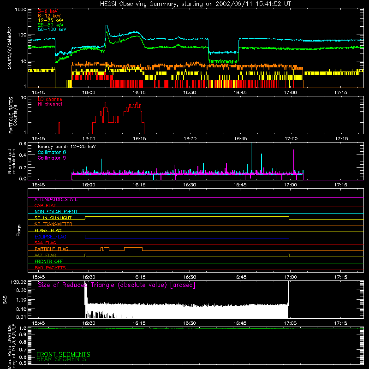Click the wide PARTICLE_FLAG raised pulse near 16:12
The image size is (369, 369).
coord(133,248)
